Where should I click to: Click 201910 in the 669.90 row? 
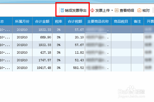pos(22,37)
